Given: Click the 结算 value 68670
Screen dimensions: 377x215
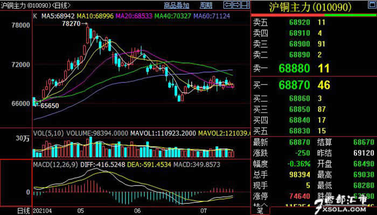Looking at the screenshot, I should [x=364, y=142].
